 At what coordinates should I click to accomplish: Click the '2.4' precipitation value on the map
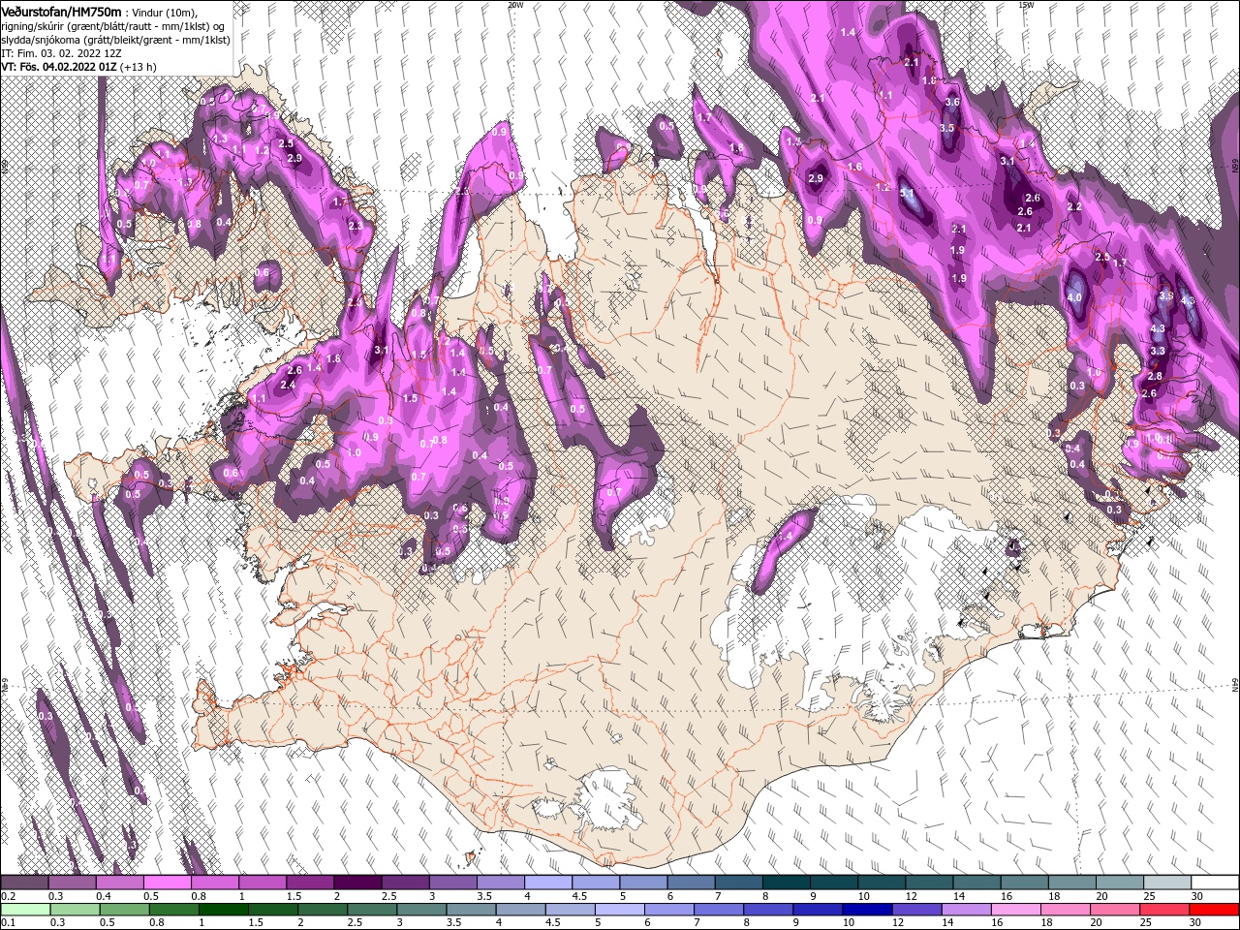pos(287,385)
